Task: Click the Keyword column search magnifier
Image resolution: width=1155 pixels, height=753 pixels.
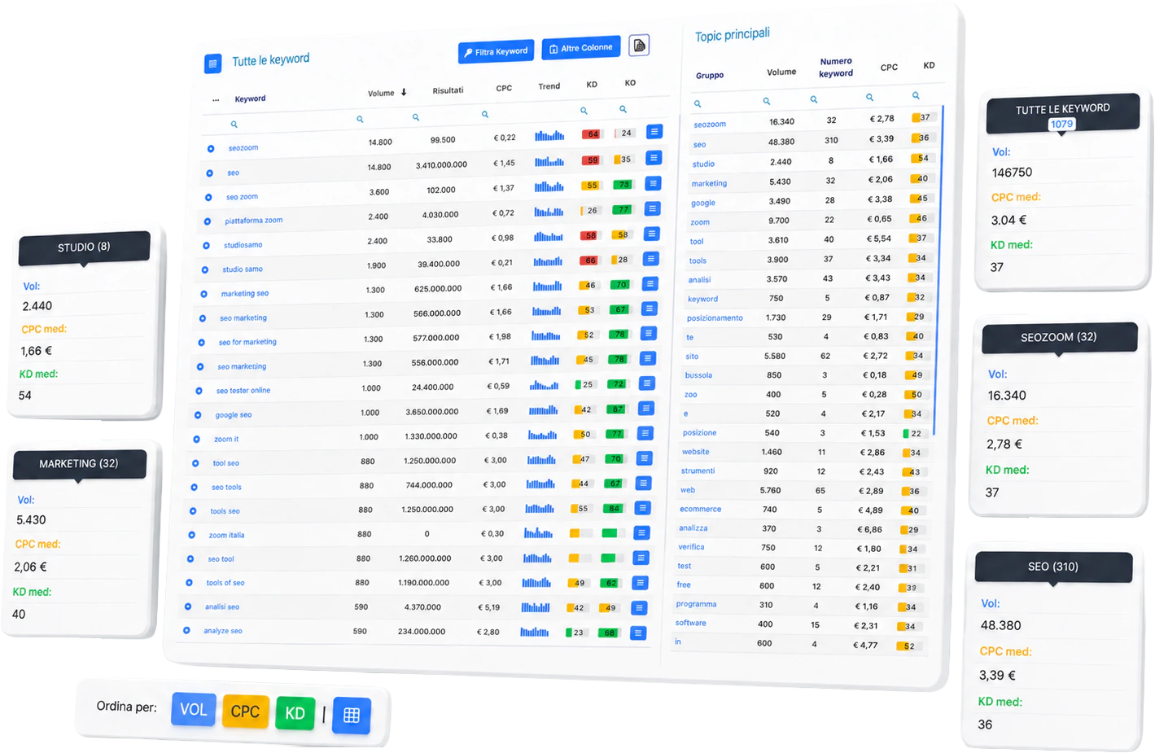Action: point(234,125)
